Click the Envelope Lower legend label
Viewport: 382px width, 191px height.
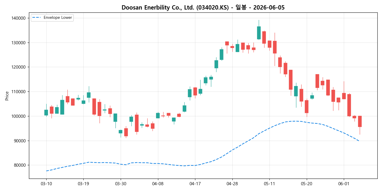(x=58, y=18)
